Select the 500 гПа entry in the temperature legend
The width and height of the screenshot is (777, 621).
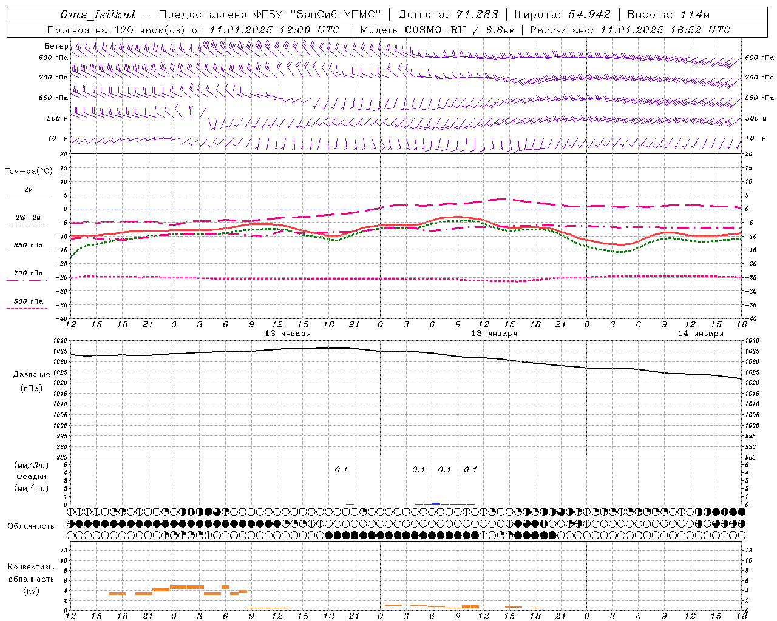29,301
